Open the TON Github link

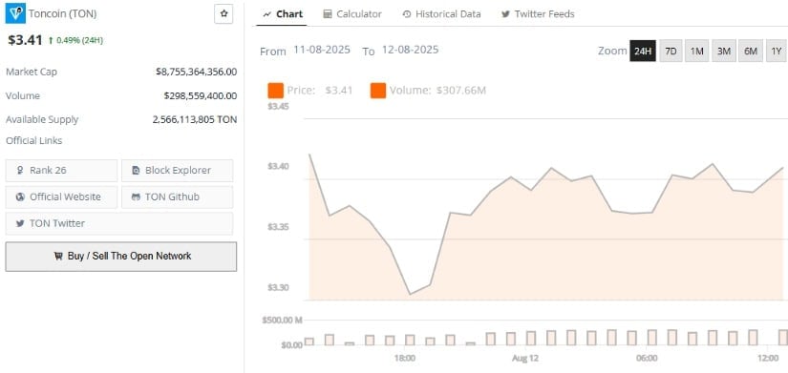coord(178,197)
